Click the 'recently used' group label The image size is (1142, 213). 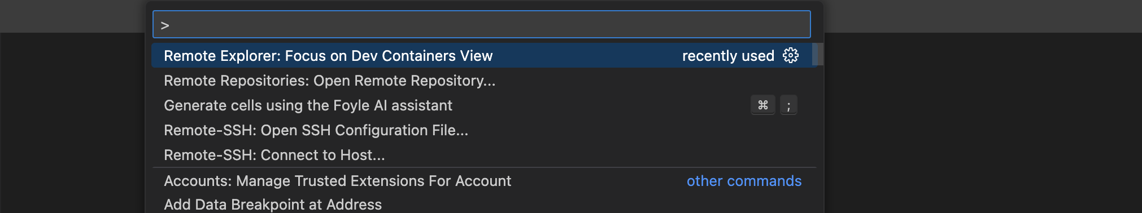tap(728, 56)
